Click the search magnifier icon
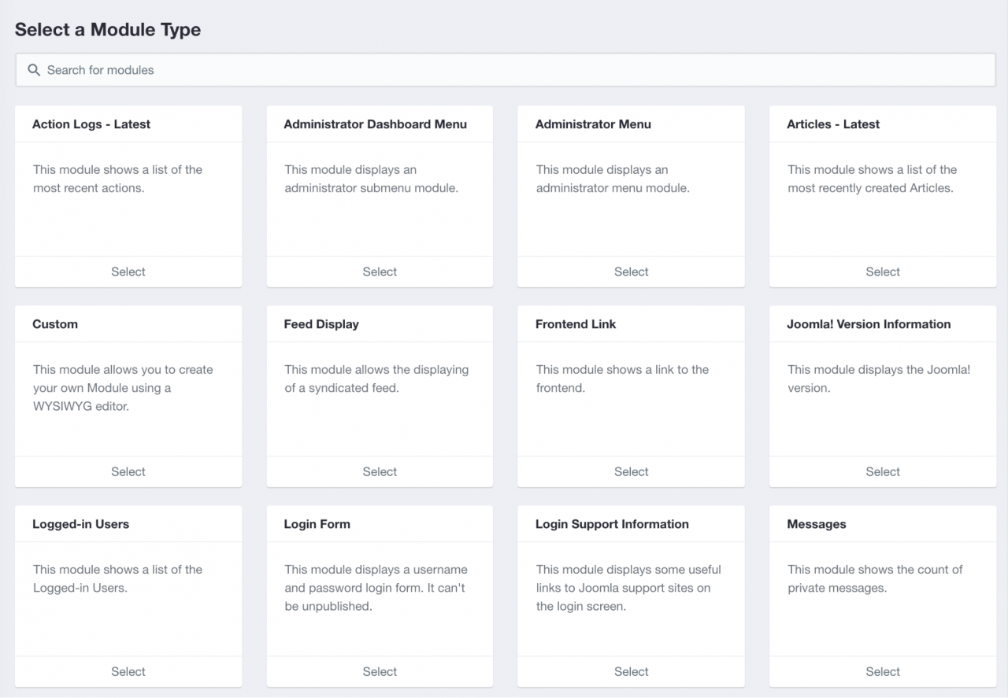The image size is (1008, 698). click(x=34, y=70)
